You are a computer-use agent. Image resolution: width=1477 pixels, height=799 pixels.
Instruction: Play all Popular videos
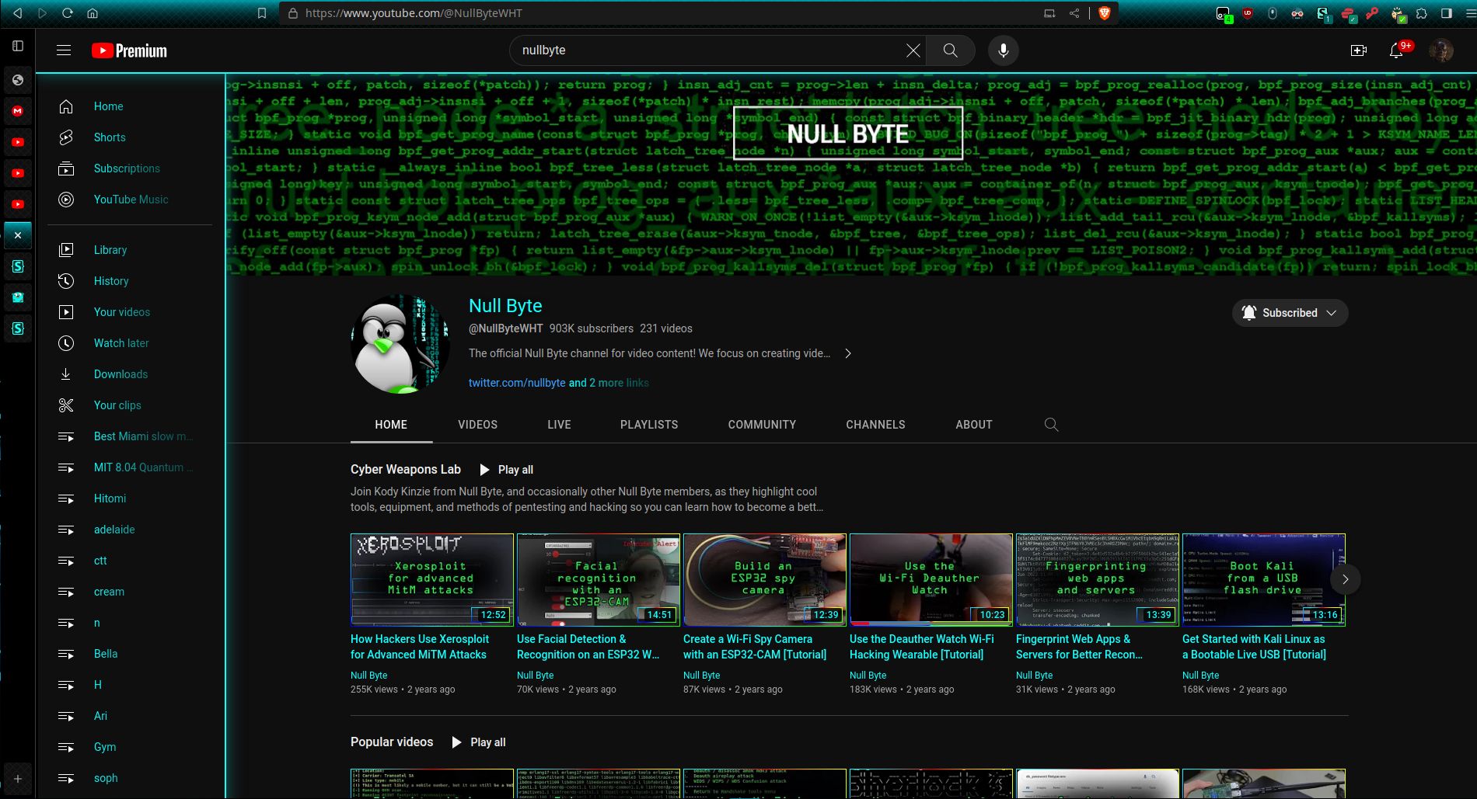click(479, 742)
